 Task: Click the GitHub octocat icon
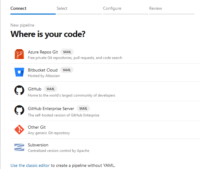click(x=19, y=90)
